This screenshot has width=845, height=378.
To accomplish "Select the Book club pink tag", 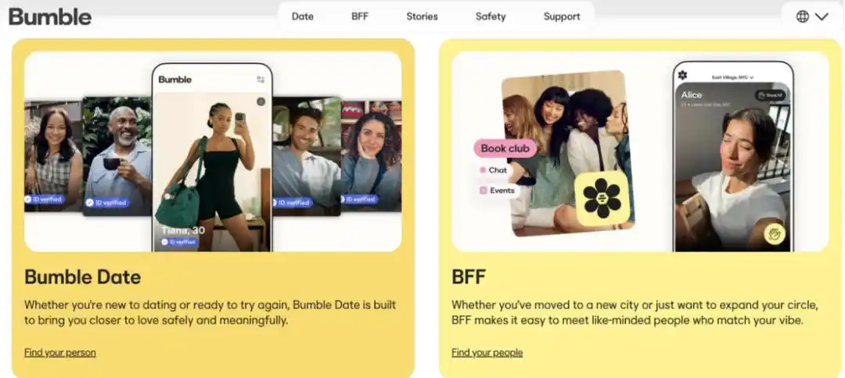I will (505, 148).
